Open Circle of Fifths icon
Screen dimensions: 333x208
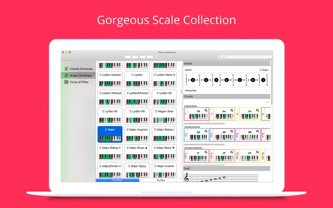66,82
